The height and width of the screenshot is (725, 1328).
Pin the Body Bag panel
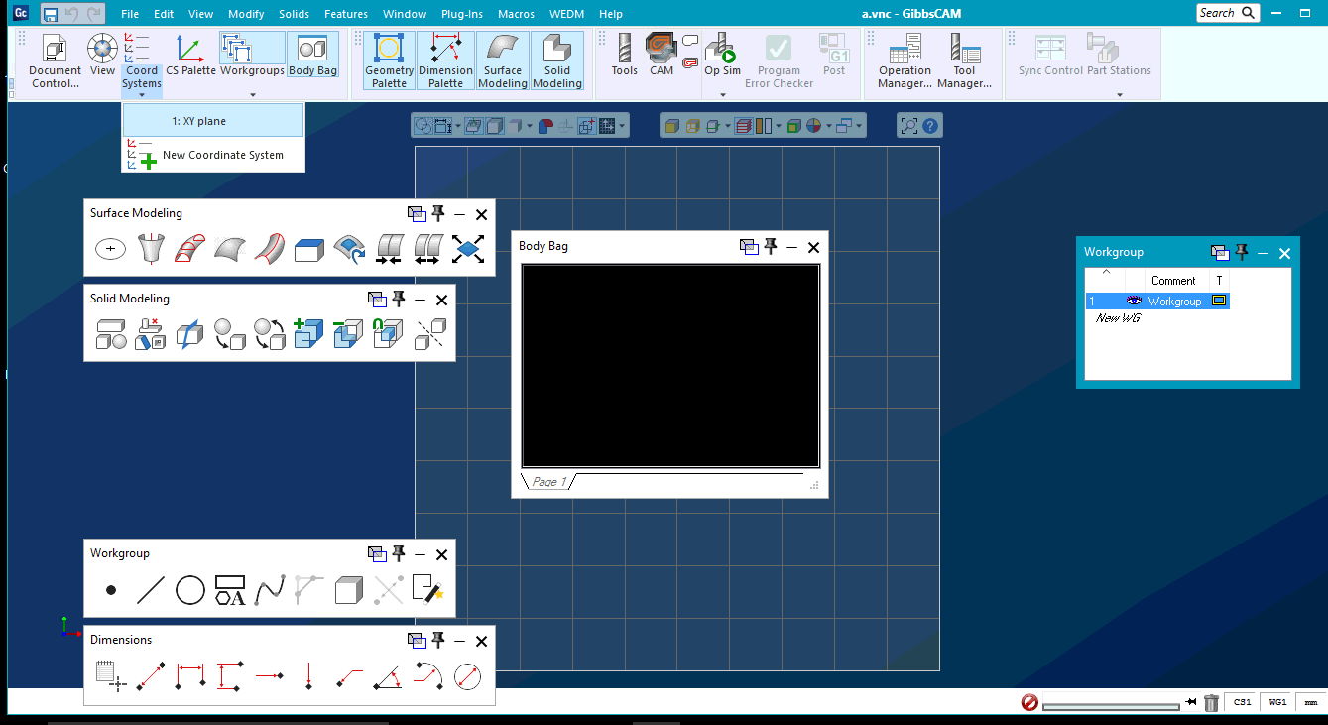(x=771, y=247)
